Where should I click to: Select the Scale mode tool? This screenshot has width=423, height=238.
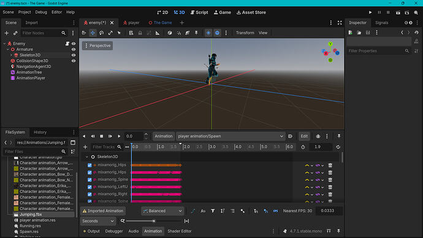point(110,33)
